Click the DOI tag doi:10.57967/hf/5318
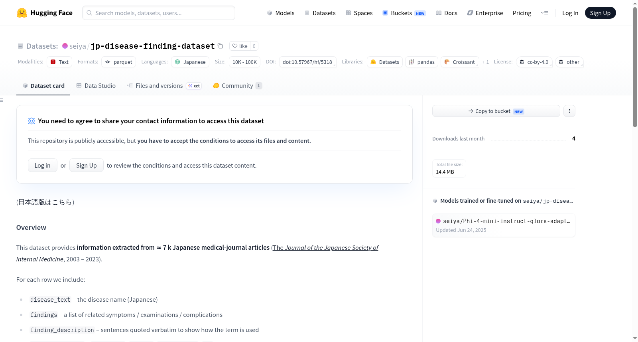Screen dimensions: 638x342 (307, 62)
